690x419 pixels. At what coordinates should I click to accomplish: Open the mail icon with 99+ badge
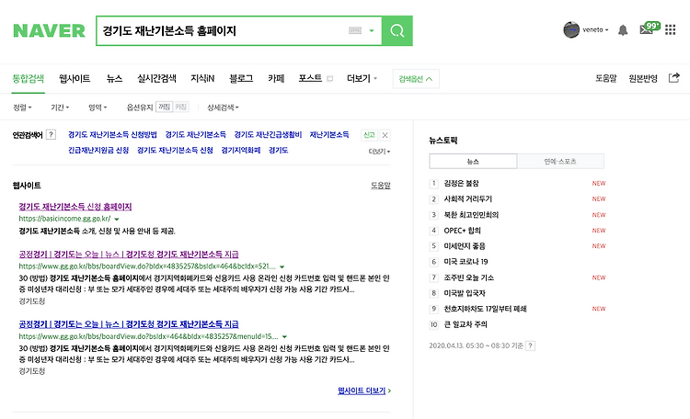click(x=650, y=28)
